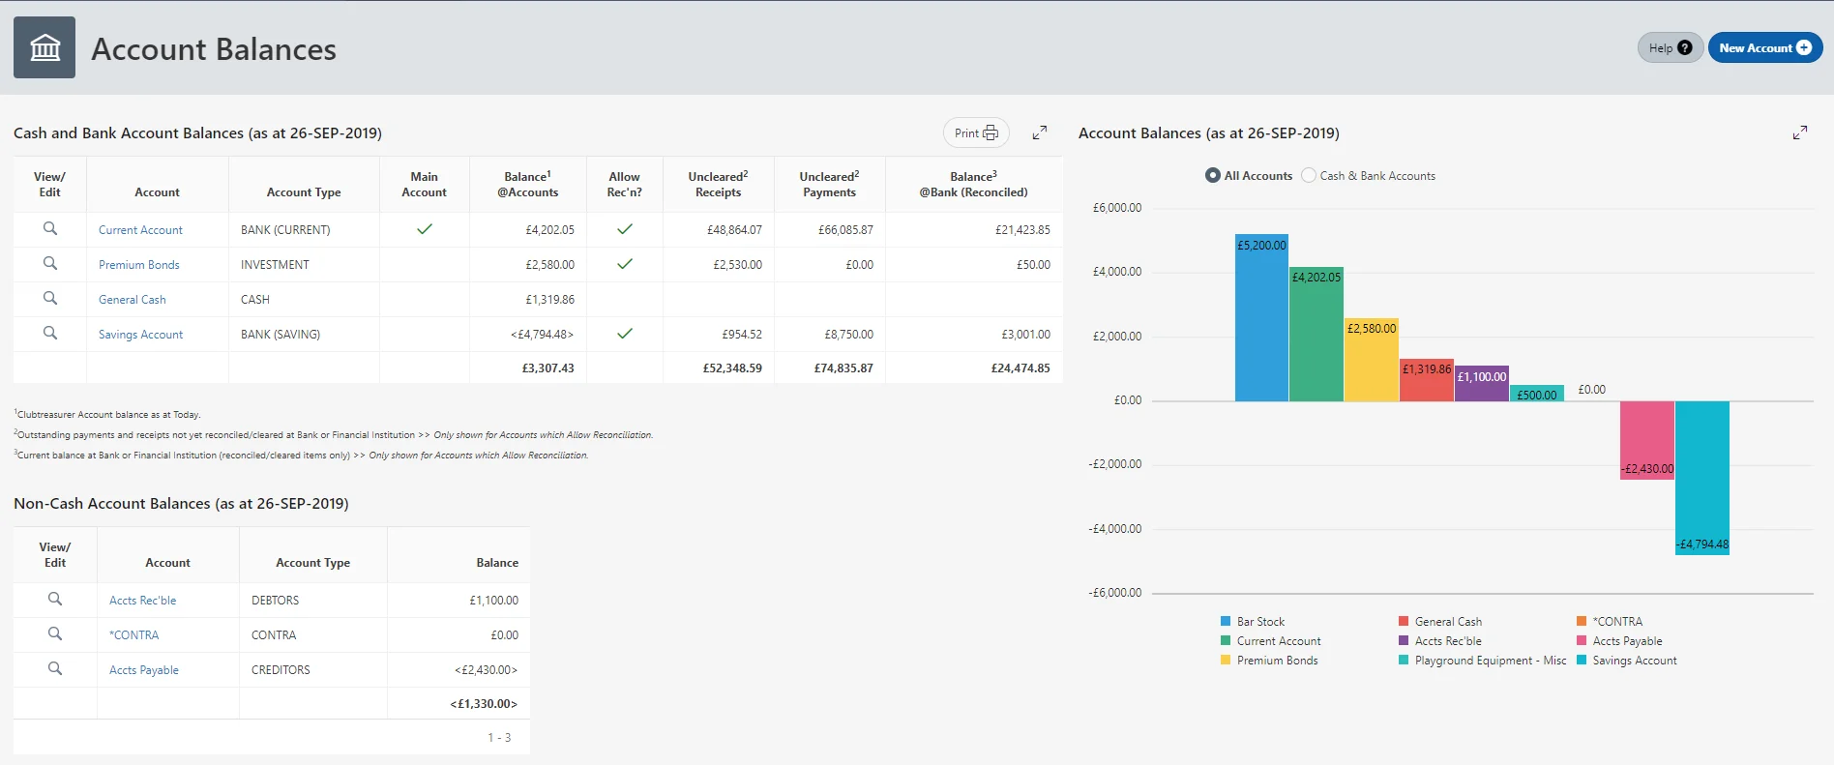Select Cash & Bank Accounts radio option
Image resolution: width=1834 pixels, height=765 pixels.
[x=1309, y=176]
